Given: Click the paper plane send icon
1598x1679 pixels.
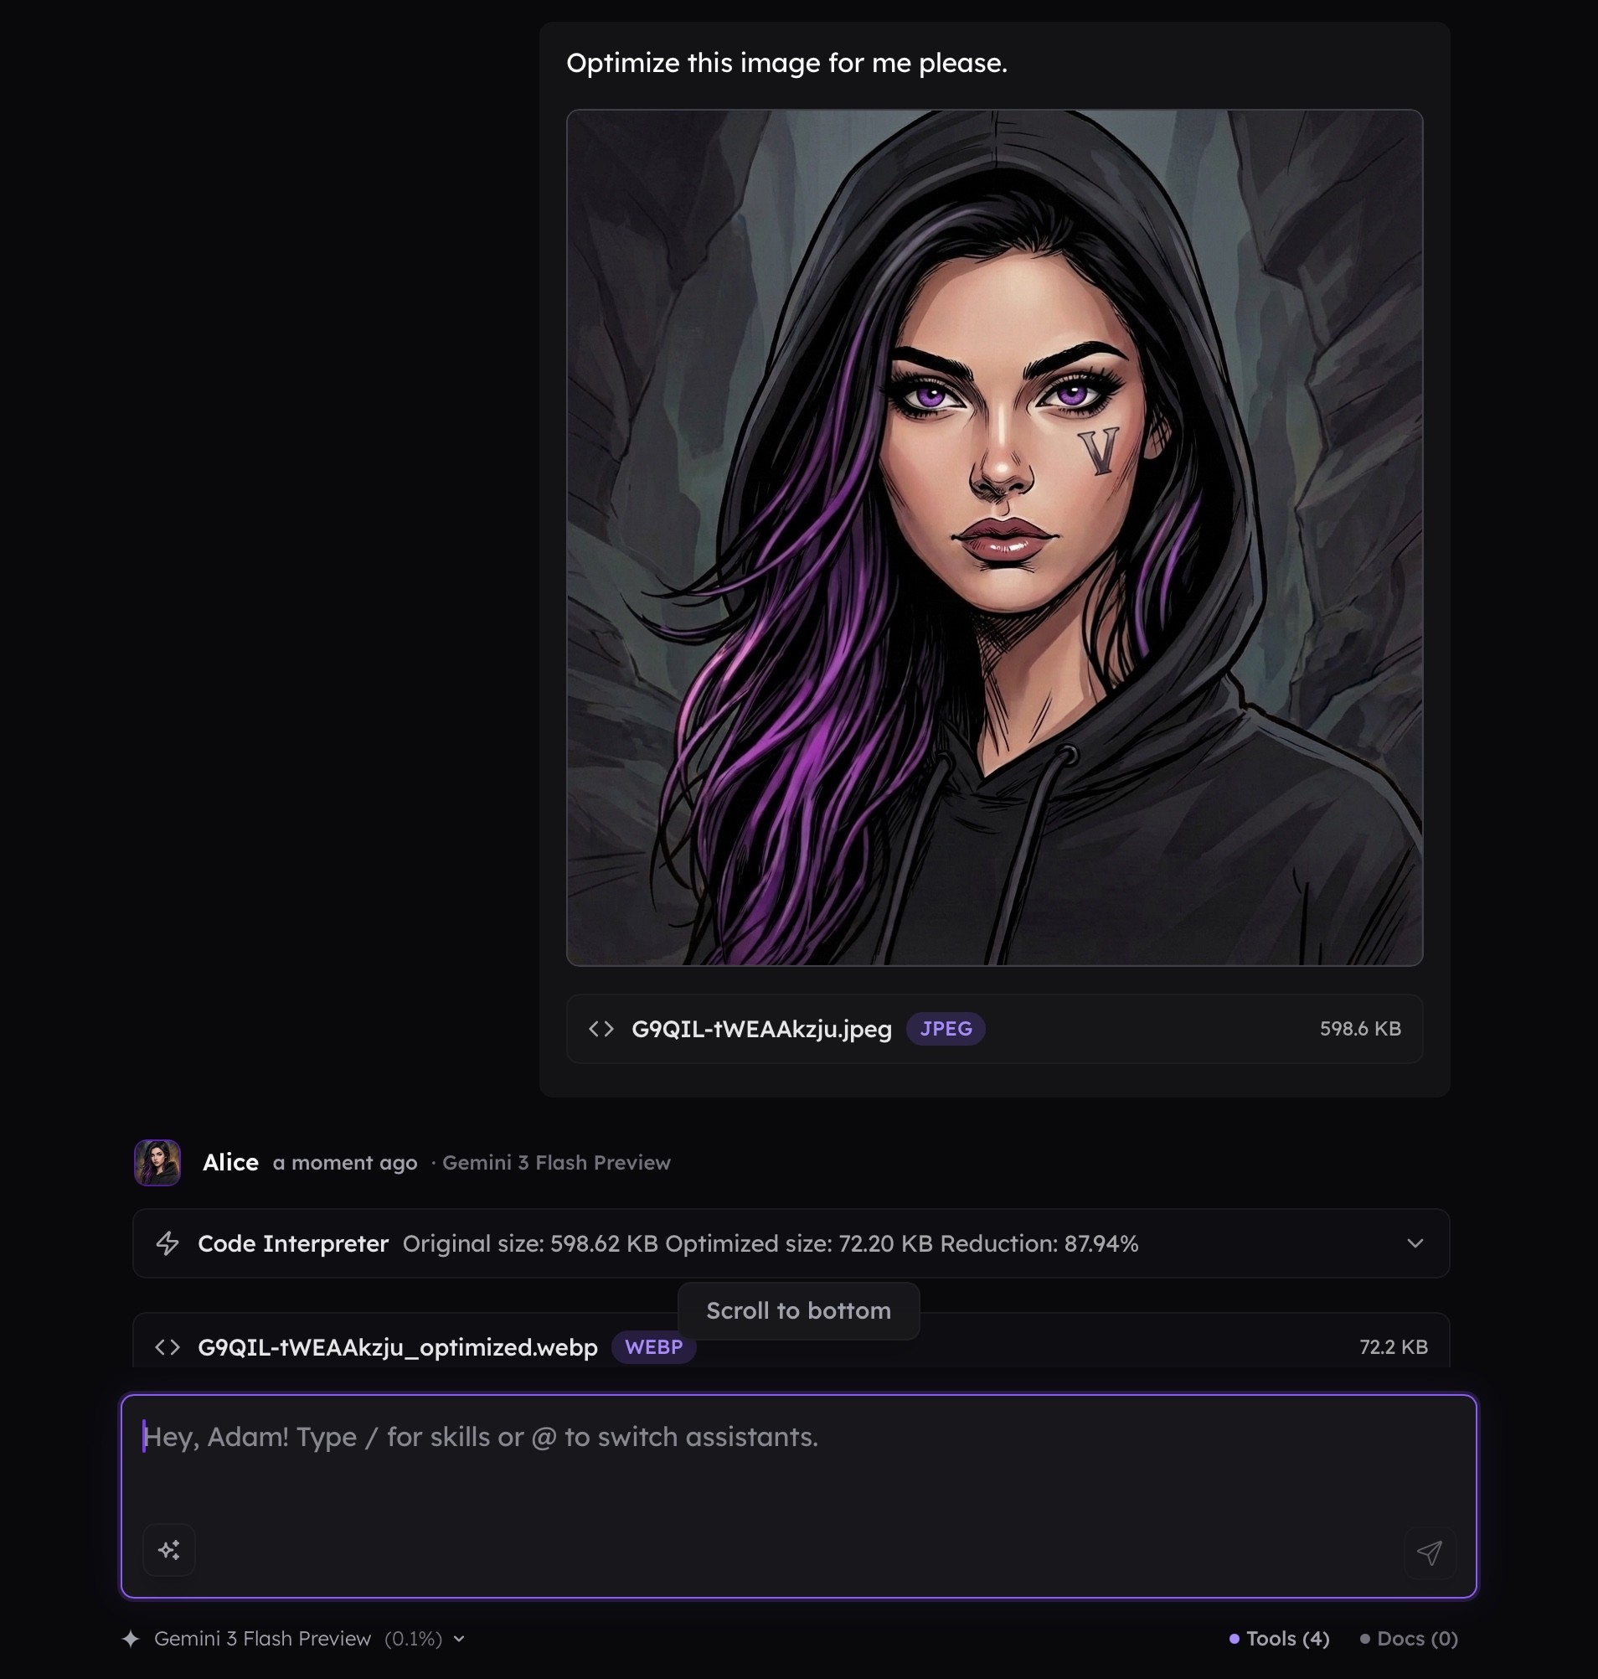Looking at the screenshot, I should (1430, 1552).
